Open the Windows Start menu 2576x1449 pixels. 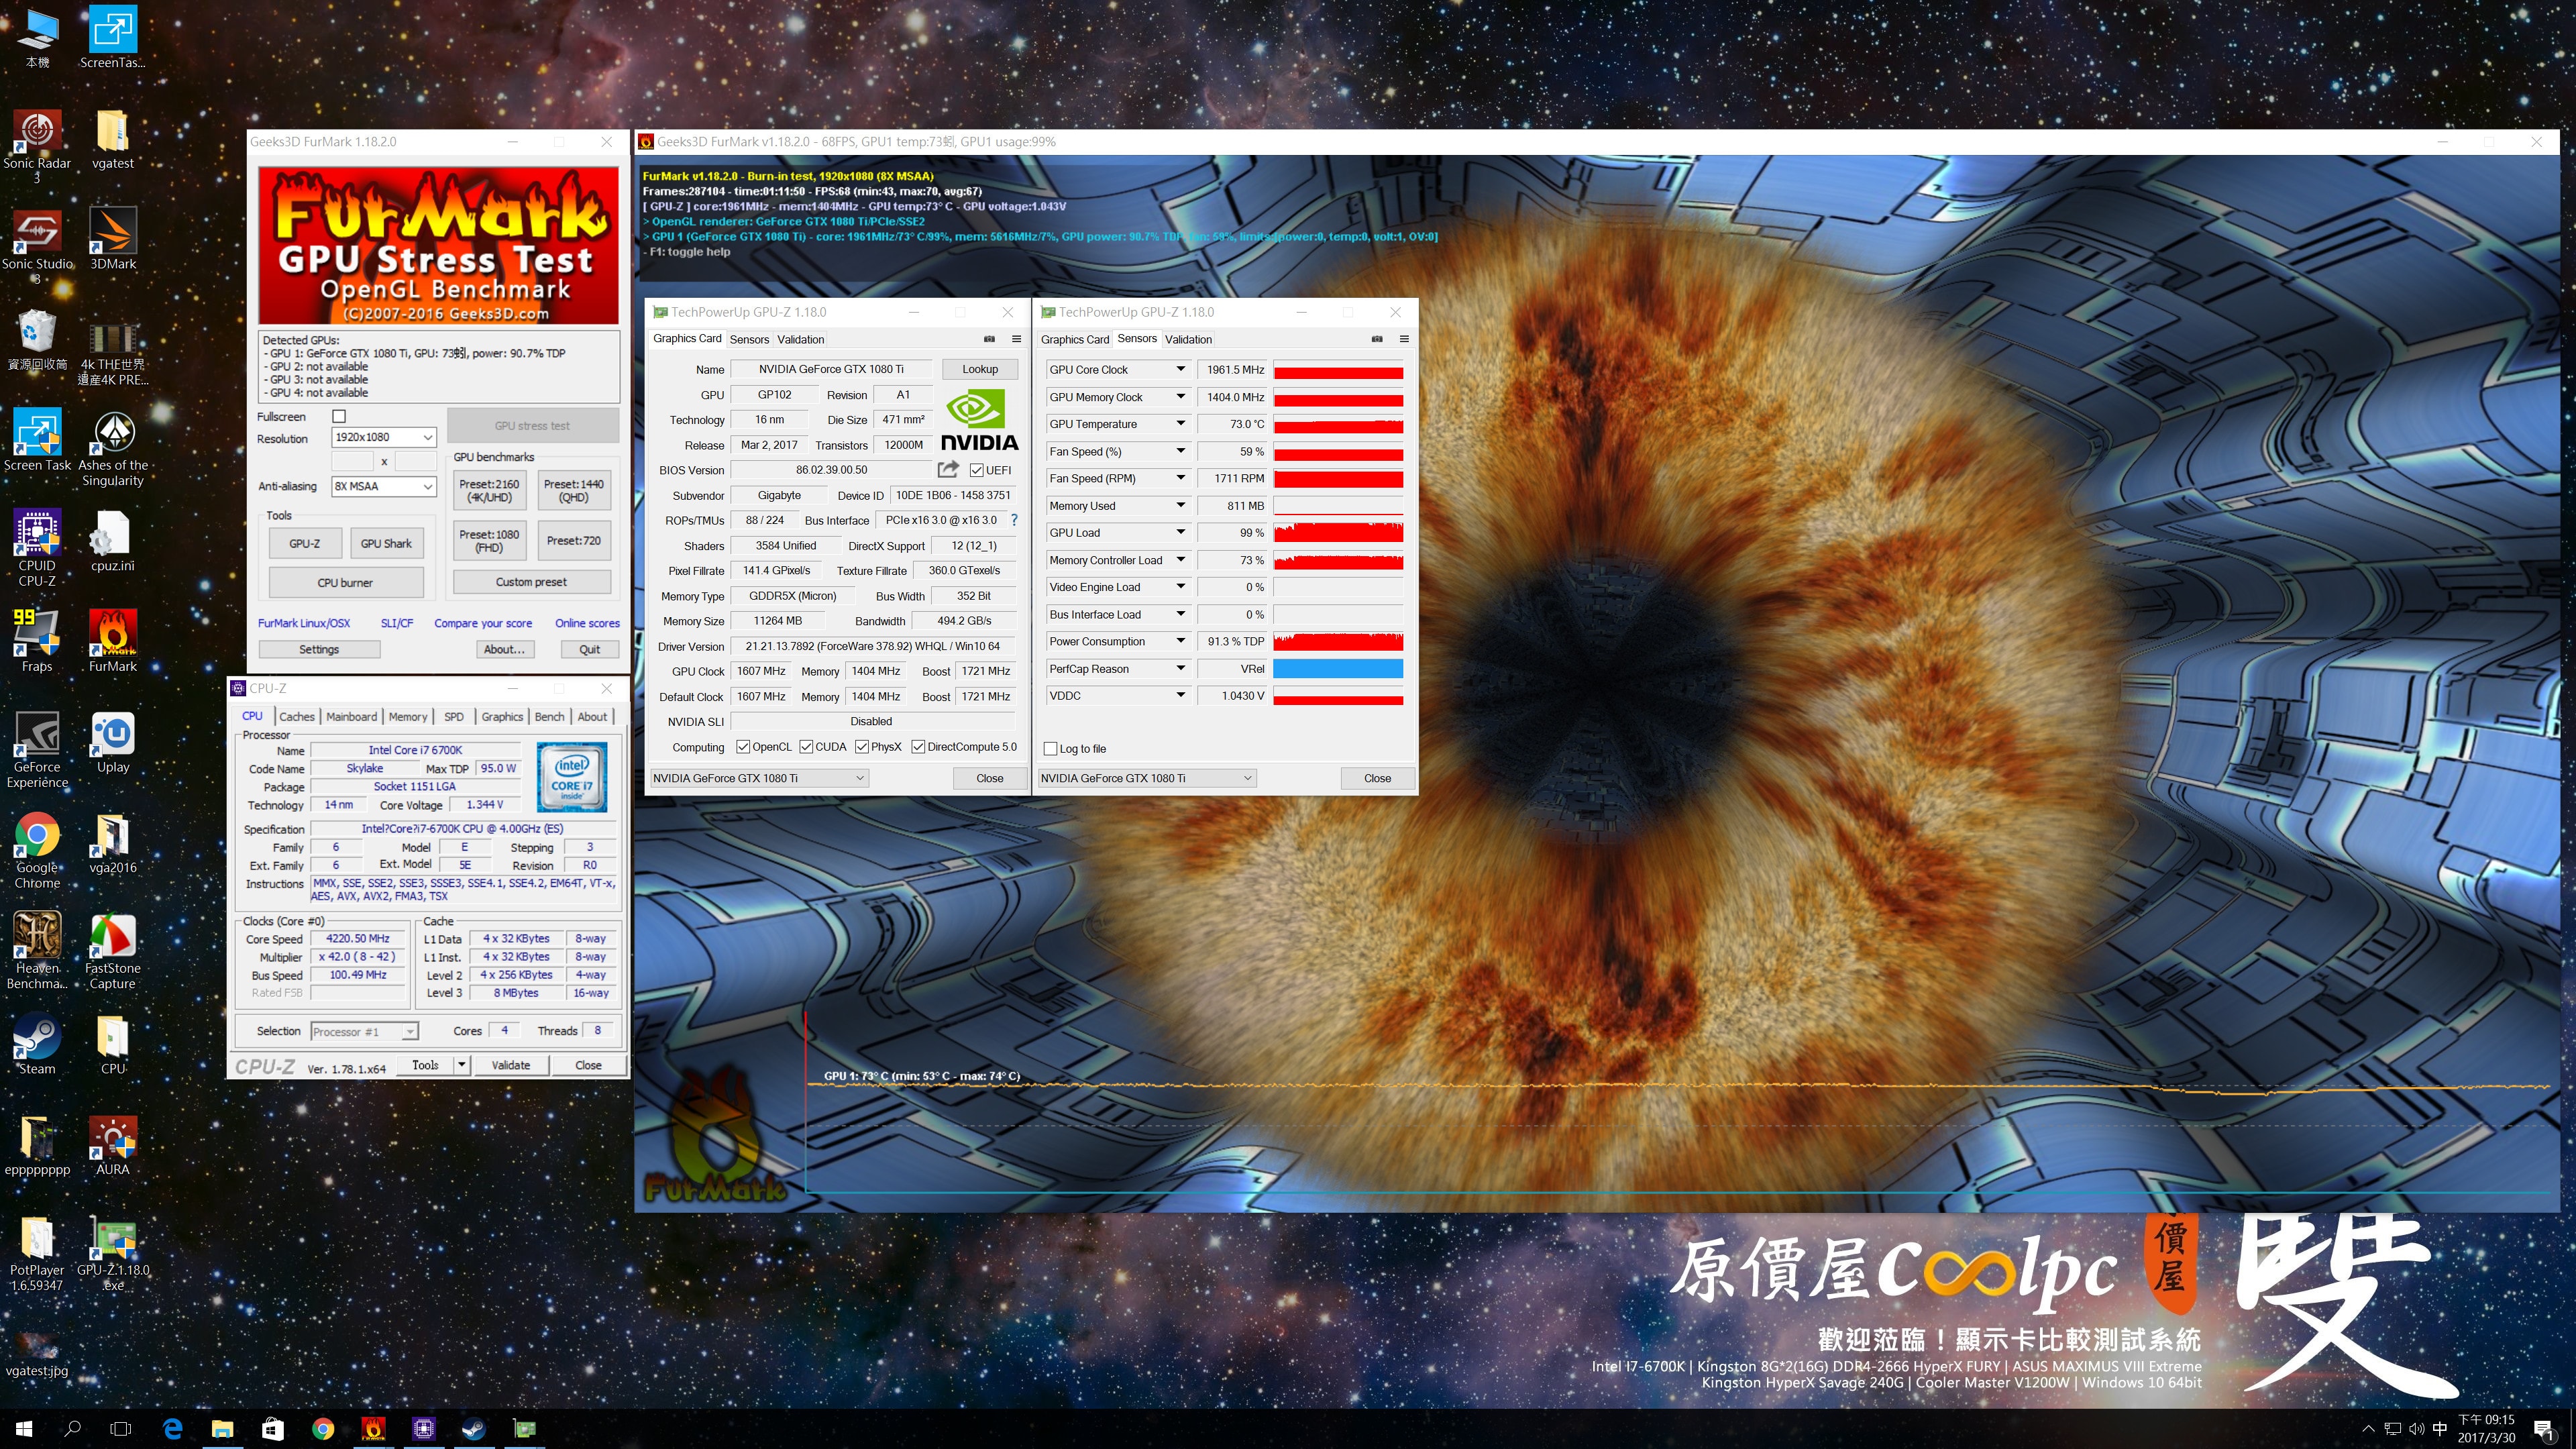(24, 1429)
